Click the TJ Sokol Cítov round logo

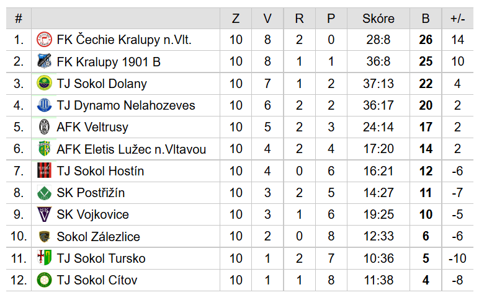coord(44,280)
